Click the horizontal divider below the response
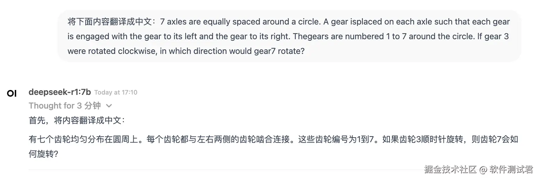 (211, 170)
